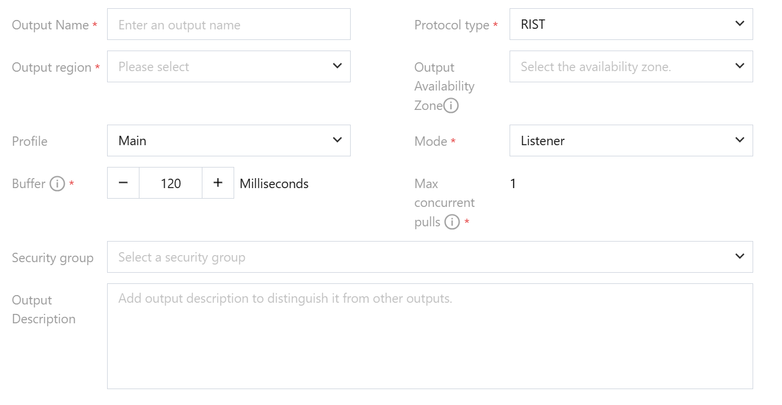Increase buffer with the plus button

click(218, 183)
